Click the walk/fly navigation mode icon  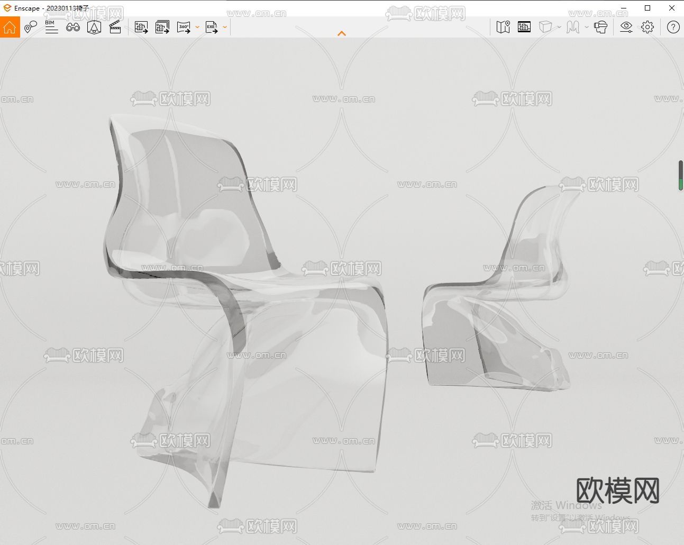tap(573, 27)
